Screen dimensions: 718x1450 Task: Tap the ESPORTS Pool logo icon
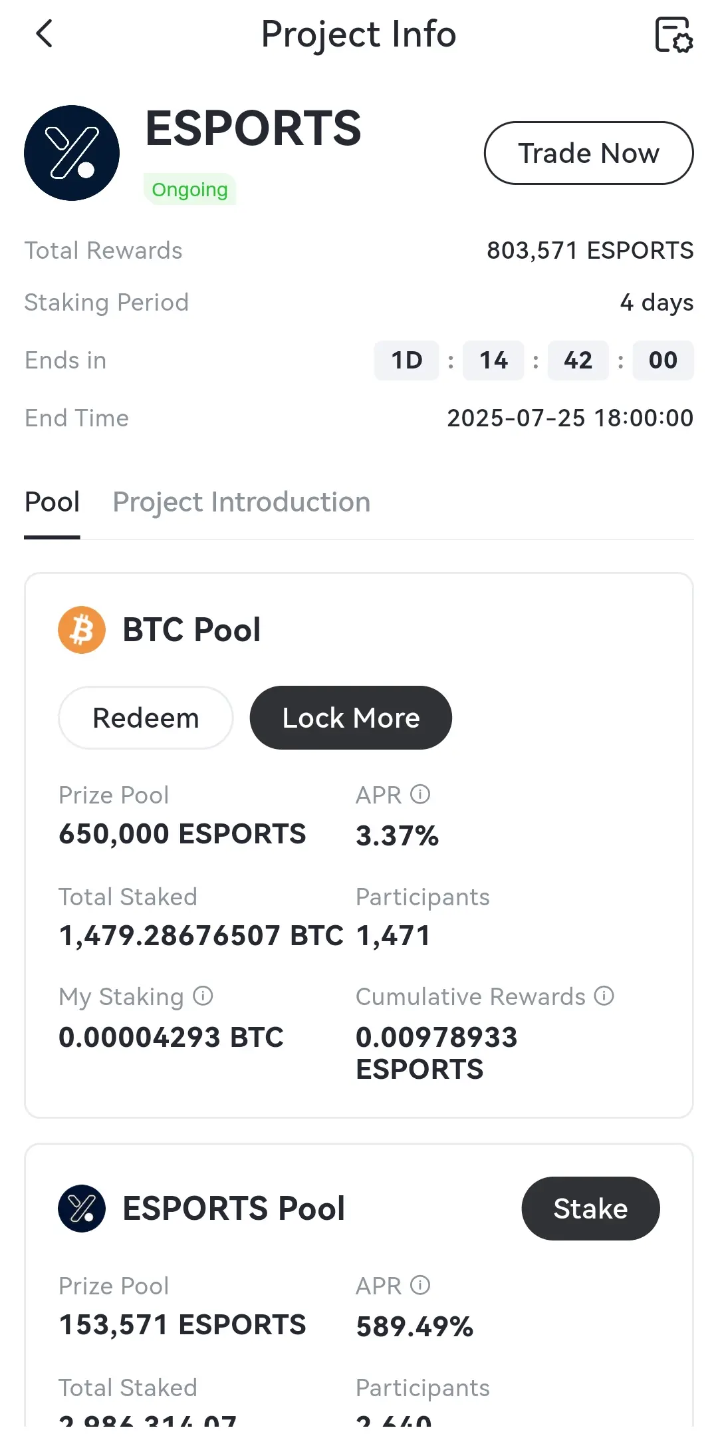pyautogui.click(x=82, y=1209)
